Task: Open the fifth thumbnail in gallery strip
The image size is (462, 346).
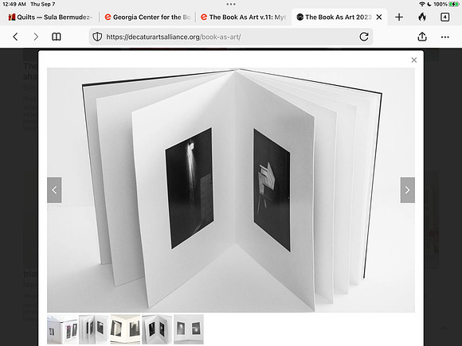Action: click(189, 329)
